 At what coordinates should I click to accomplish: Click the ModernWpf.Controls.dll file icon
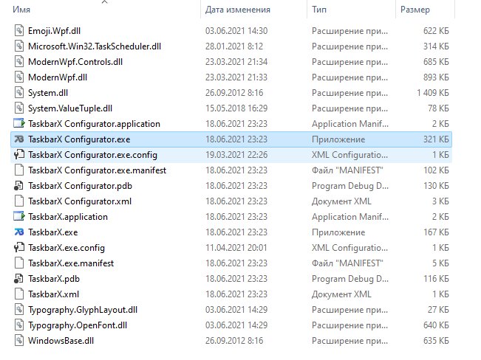[19, 61]
